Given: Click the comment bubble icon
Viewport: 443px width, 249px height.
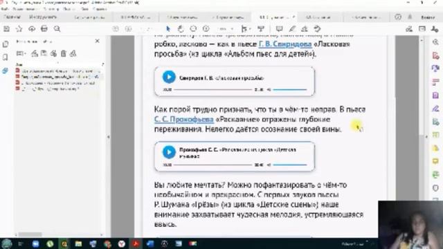Looking at the screenshot, I should pos(279,29).
